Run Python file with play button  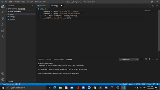tap(149, 5)
